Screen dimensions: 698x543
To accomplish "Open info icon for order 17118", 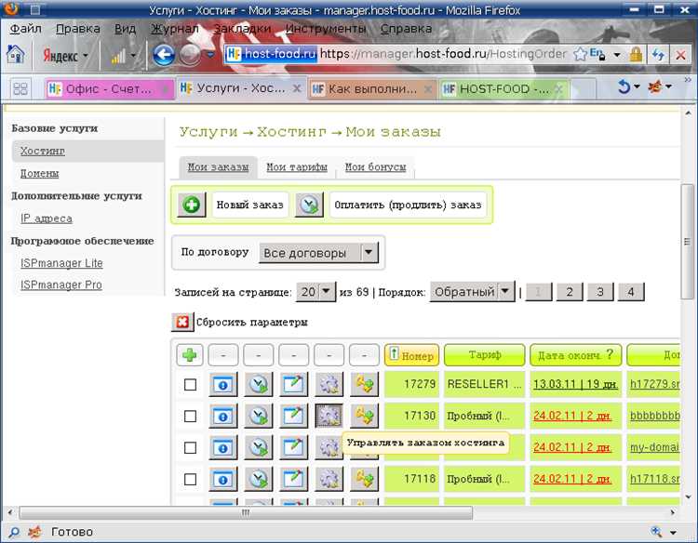I will [x=223, y=479].
